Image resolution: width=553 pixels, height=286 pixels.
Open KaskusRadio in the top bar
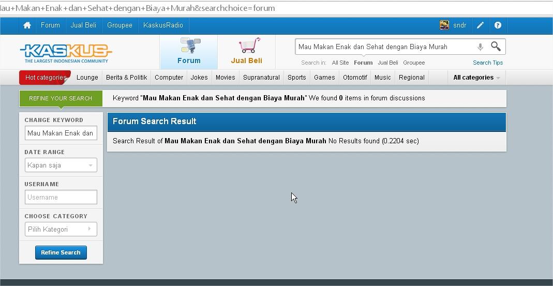[x=163, y=25]
